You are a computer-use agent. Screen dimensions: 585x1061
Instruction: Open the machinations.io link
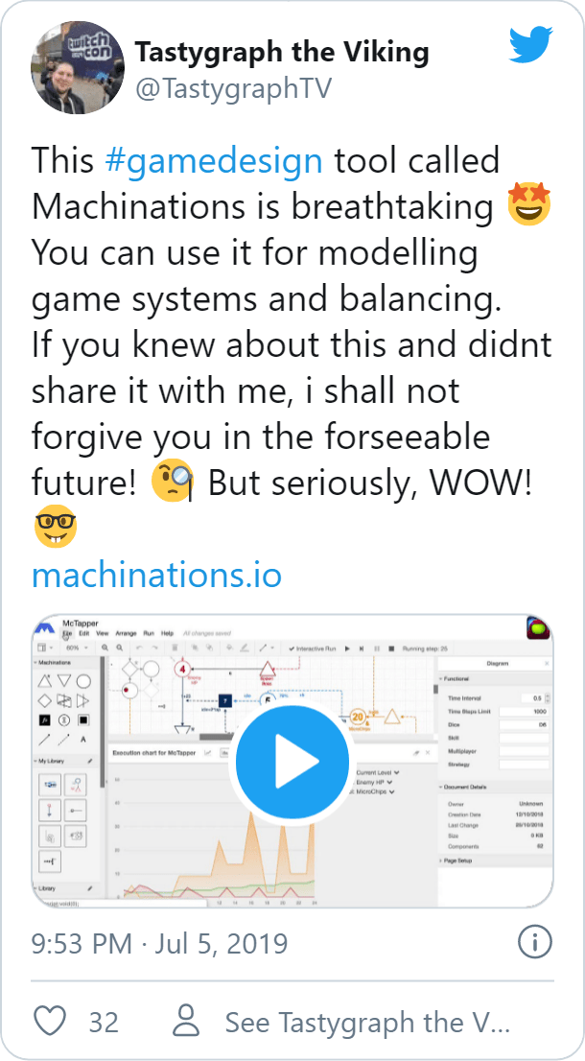157,576
